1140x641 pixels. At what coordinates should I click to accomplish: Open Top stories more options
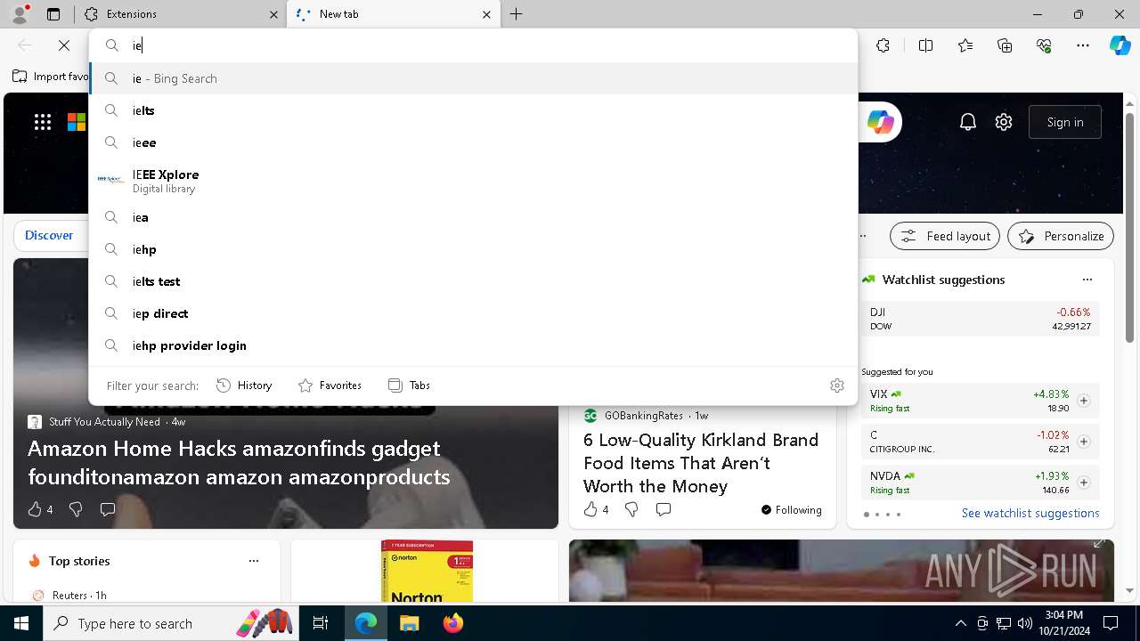[x=254, y=561]
